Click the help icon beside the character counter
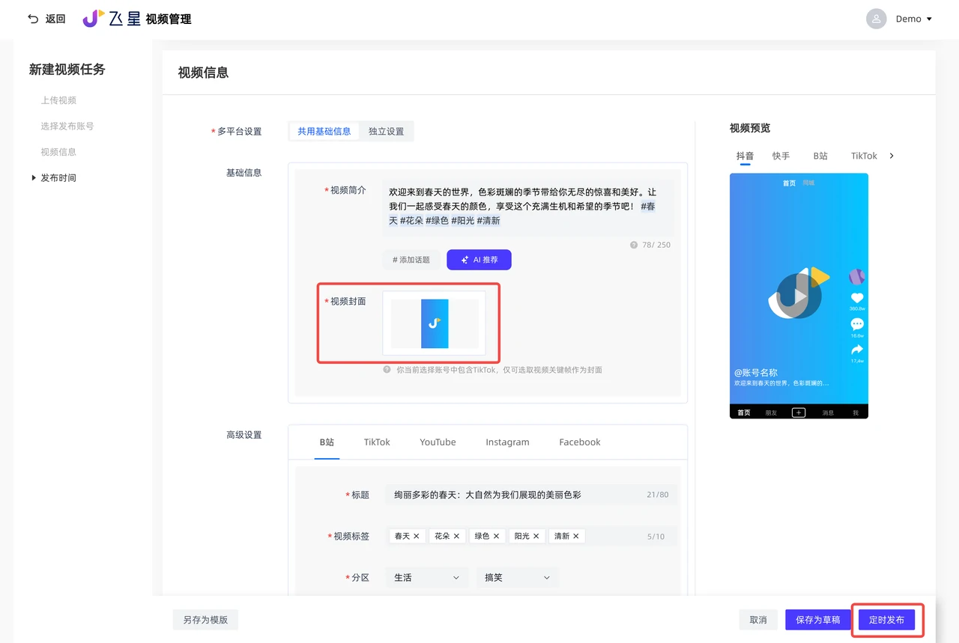Screen dimensions: 959x643 tap(635, 245)
